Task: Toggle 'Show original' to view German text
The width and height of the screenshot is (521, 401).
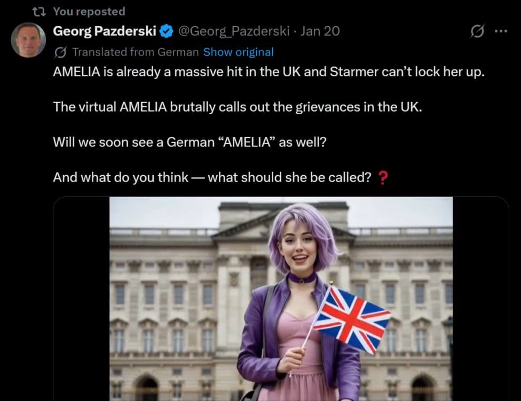Action: click(x=238, y=52)
